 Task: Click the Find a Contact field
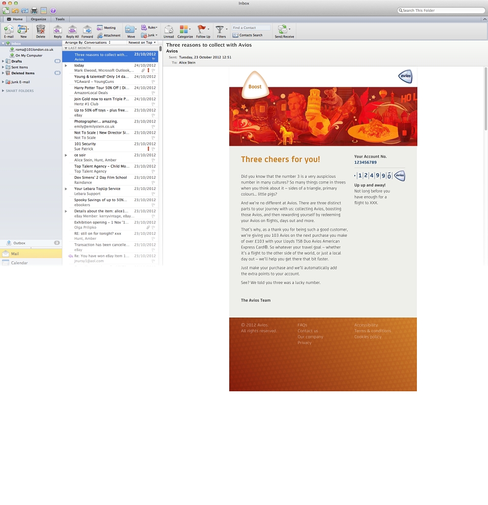251,28
